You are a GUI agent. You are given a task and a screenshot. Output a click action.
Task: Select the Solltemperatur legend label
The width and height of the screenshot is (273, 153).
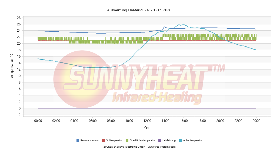(114, 140)
